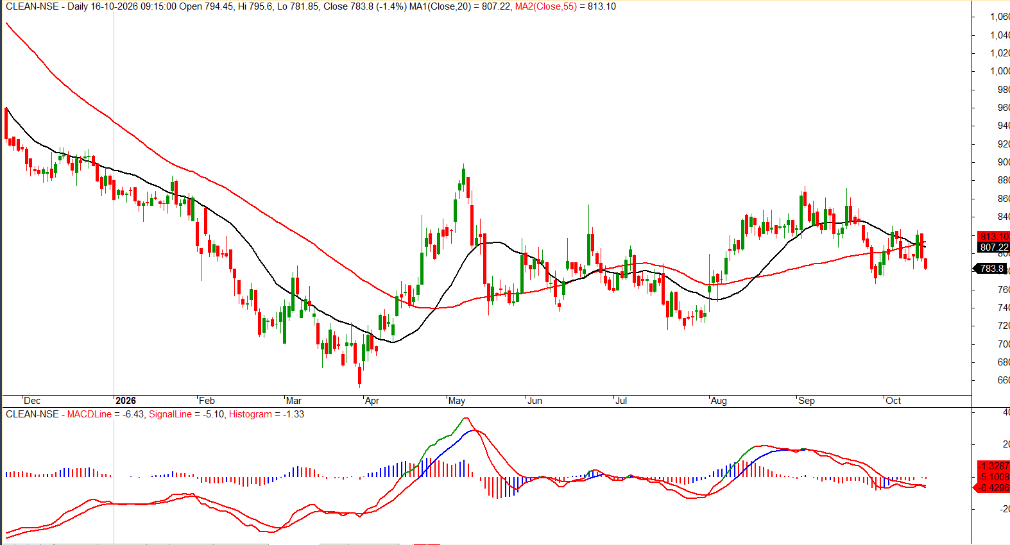Click the MA1(Close,20) = 807.22 label
1010x545 pixels.
point(460,6)
